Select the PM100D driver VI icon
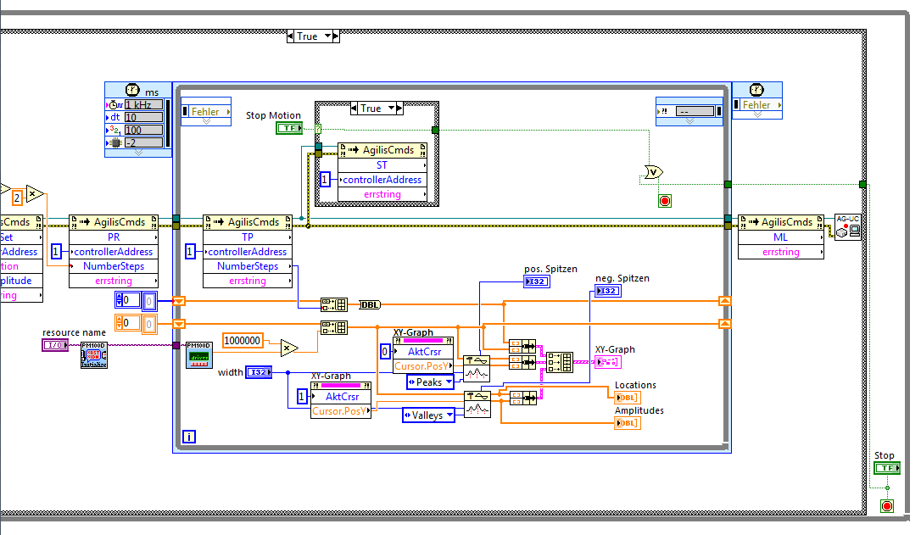The height and width of the screenshot is (535, 921). click(x=199, y=354)
